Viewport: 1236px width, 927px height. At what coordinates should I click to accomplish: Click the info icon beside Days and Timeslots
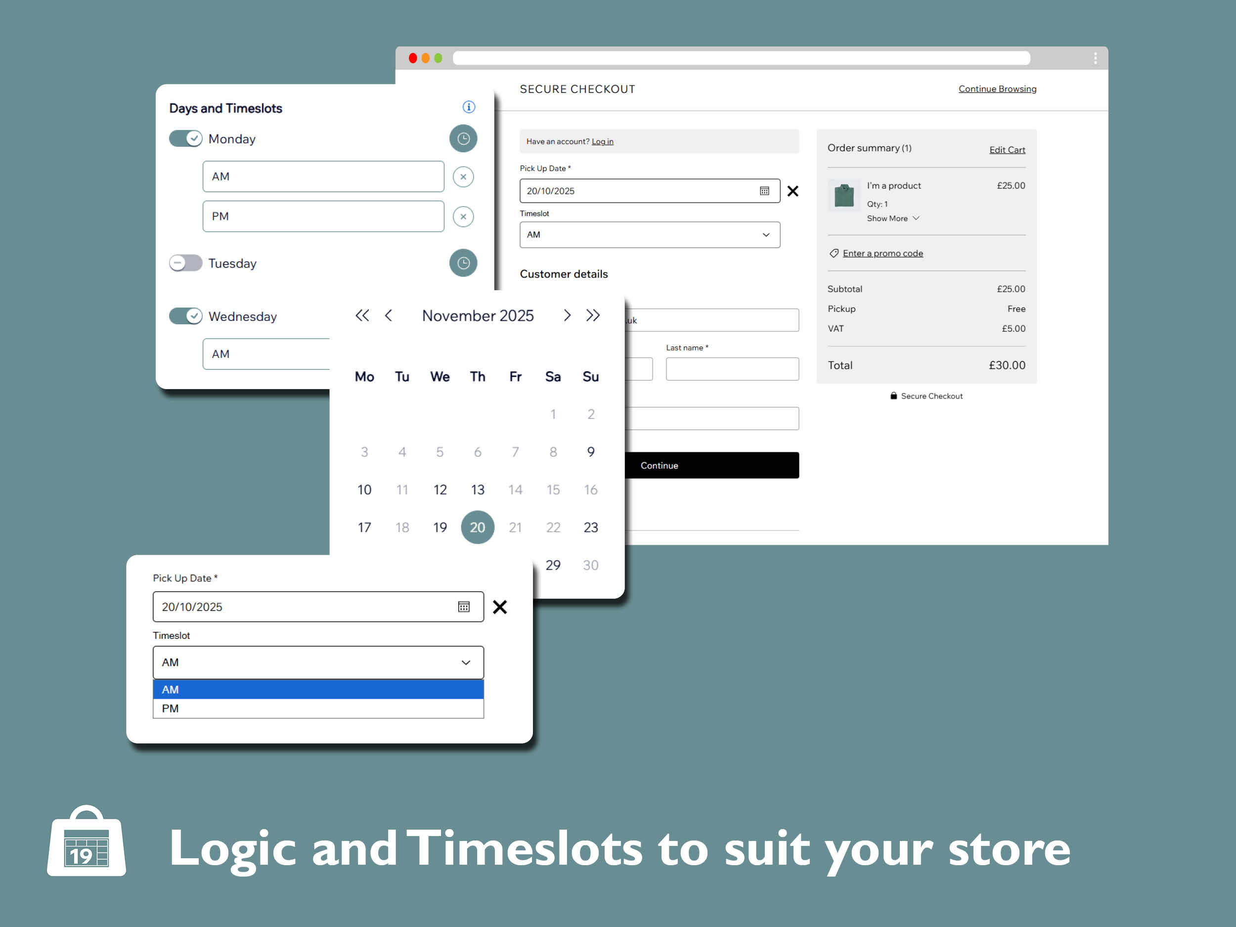point(468,107)
